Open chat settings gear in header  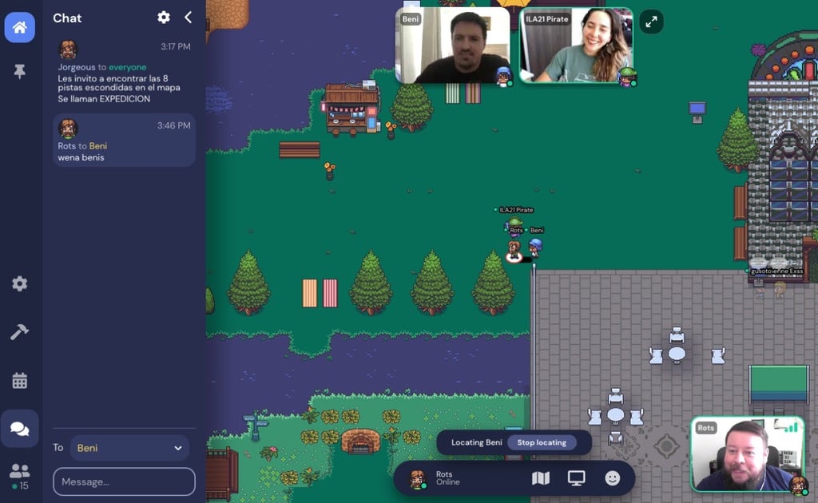[164, 18]
